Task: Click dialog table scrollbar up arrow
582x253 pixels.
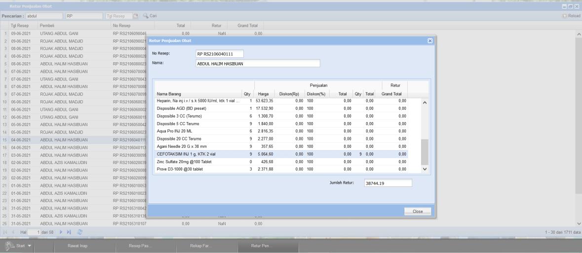Action: coord(425,103)
